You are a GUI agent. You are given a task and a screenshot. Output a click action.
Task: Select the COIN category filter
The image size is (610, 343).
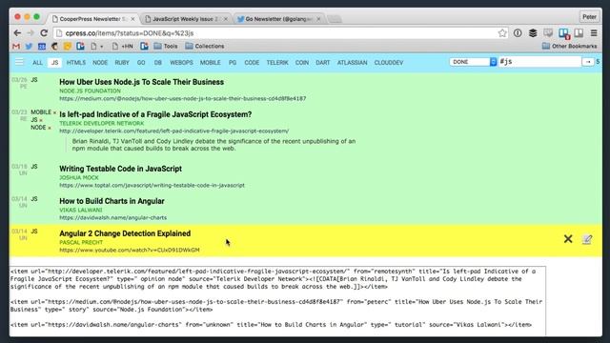click(x=302, y=63)
